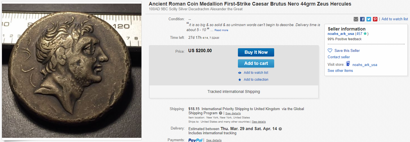Open shipping See details link

click(x=233, y=113)
